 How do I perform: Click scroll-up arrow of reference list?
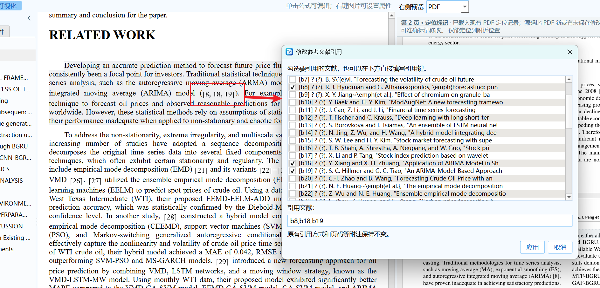pyautogui.click(x=569, y=79)
